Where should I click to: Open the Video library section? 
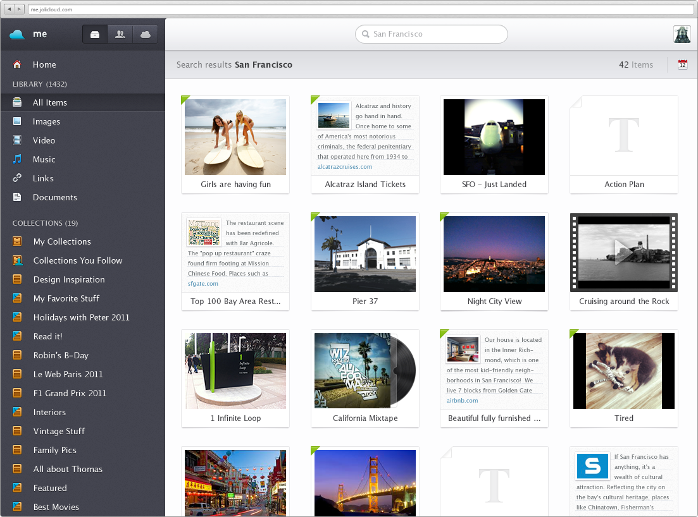pyautogui.click(x=44, y=140)
